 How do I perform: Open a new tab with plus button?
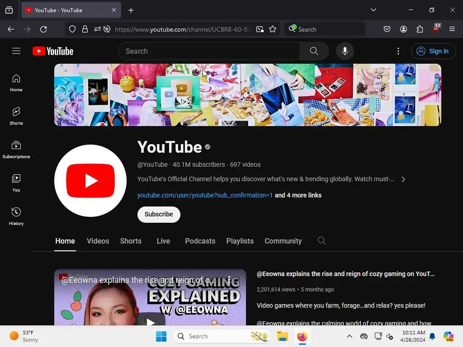tap(131, 10)
